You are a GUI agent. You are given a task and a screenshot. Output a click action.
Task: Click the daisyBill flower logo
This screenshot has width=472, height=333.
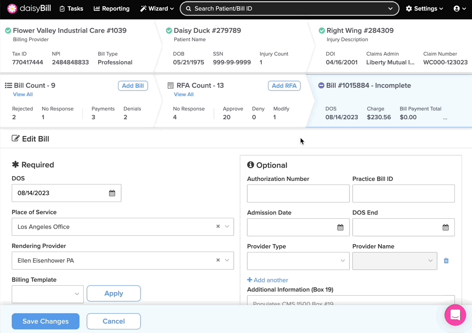[12, 9]
